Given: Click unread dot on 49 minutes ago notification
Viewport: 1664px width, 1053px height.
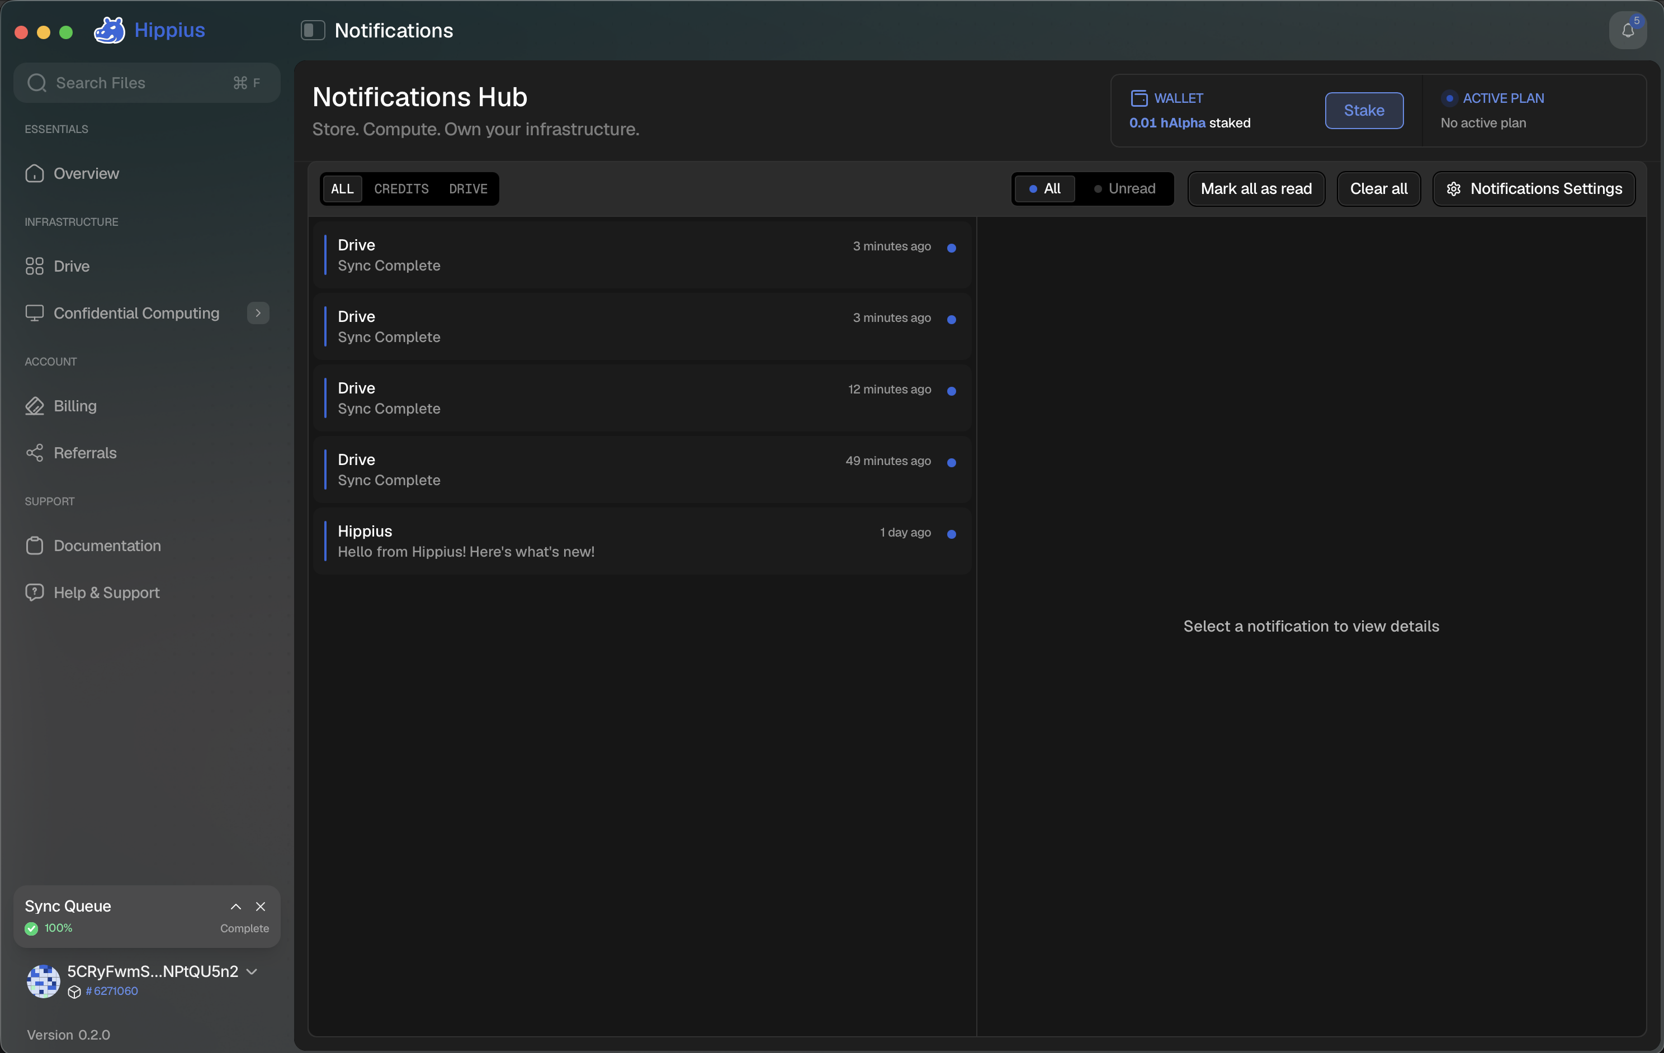Looking at the screenshot, I should pos(952,462).
